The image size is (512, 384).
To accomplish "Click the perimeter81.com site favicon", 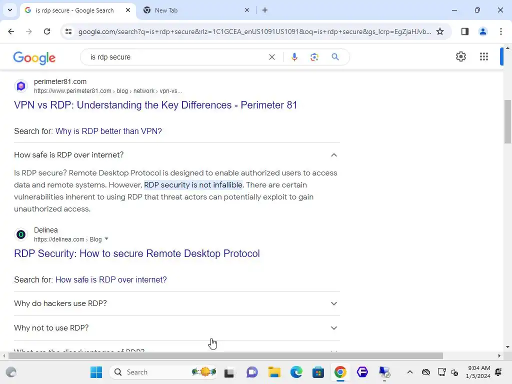I will (x=21, y=86).
